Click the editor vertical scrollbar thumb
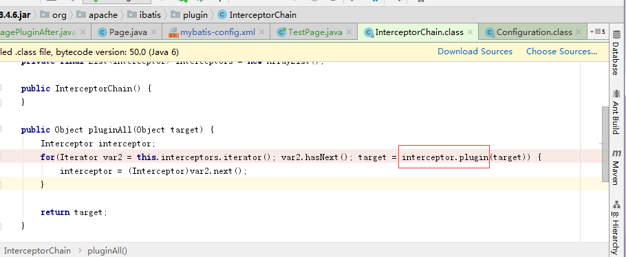The width and height of the screenshot is (626, 257). point(605,144)
